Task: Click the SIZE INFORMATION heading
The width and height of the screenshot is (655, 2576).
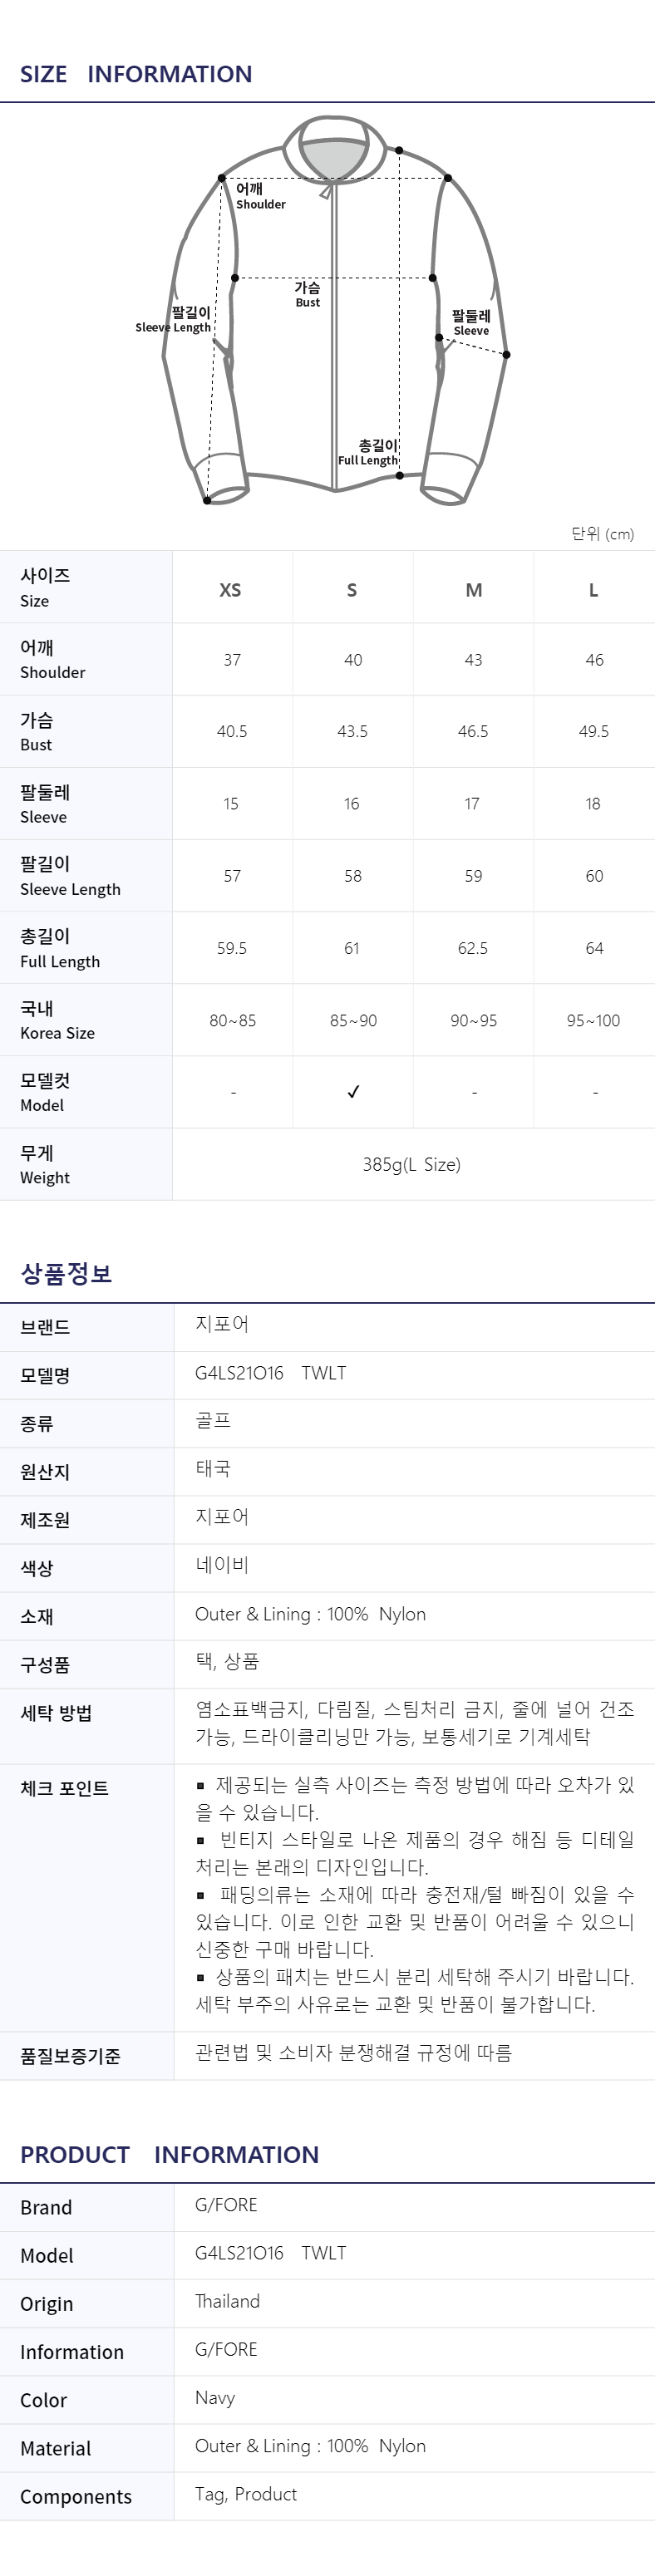Action: point(136,74)
